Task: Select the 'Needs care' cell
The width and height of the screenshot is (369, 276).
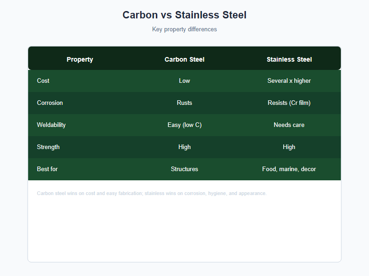Action: (289, 125)
